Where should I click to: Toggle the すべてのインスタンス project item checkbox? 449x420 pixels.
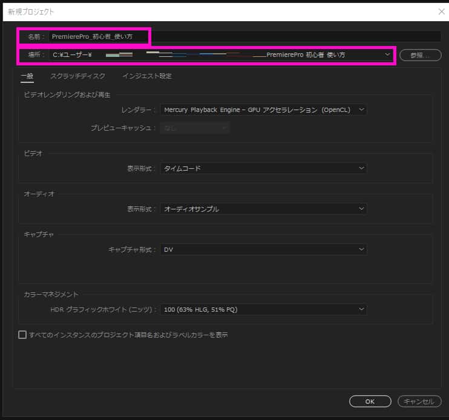(x=22, y=335)
